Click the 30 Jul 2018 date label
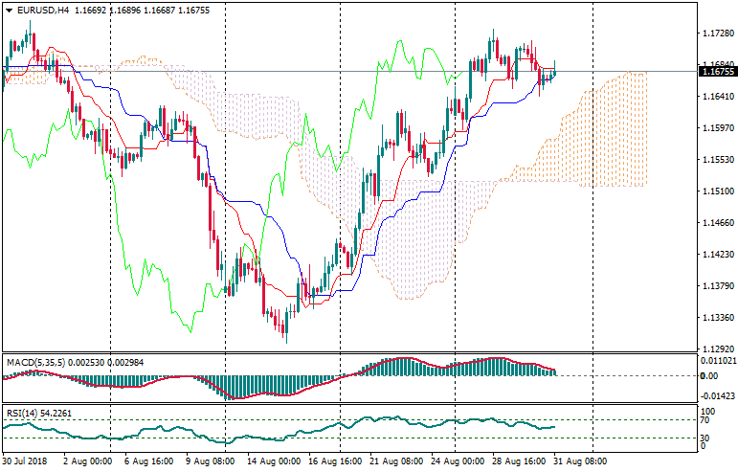The width and height of the screenshot is (738, 472). pos(25,461)
